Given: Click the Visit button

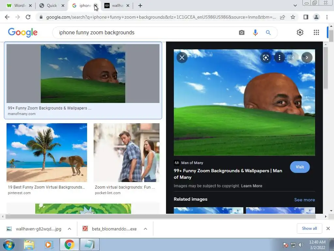Looking at the screenshot, I should [x=300, y=167].
